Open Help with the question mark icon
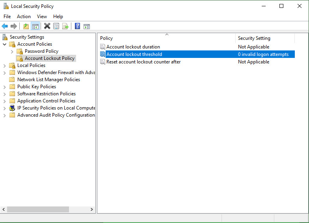 click(x=77, y=26)
